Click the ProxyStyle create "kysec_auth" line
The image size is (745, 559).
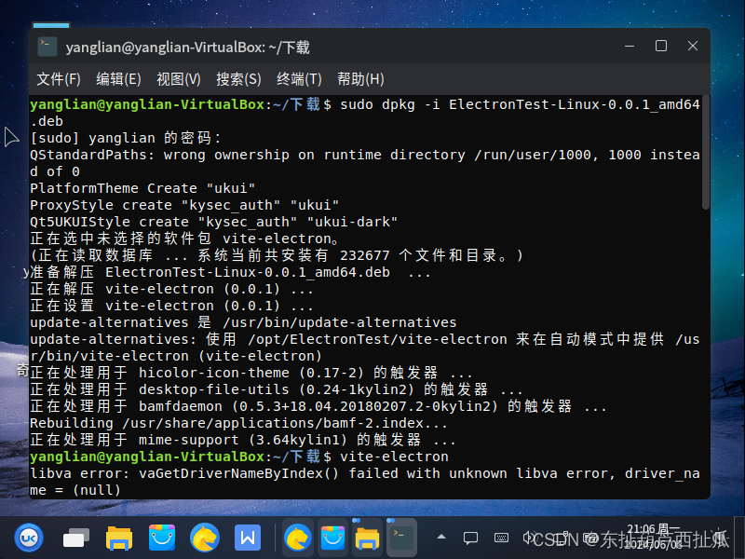(184, 205)
